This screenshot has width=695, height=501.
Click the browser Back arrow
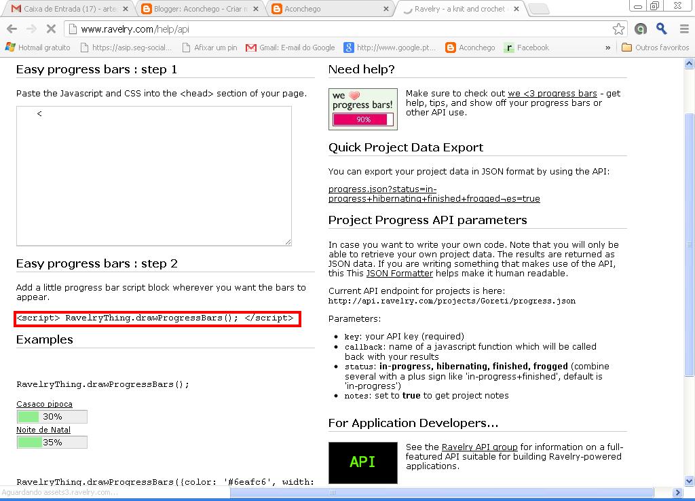(12, 29)
